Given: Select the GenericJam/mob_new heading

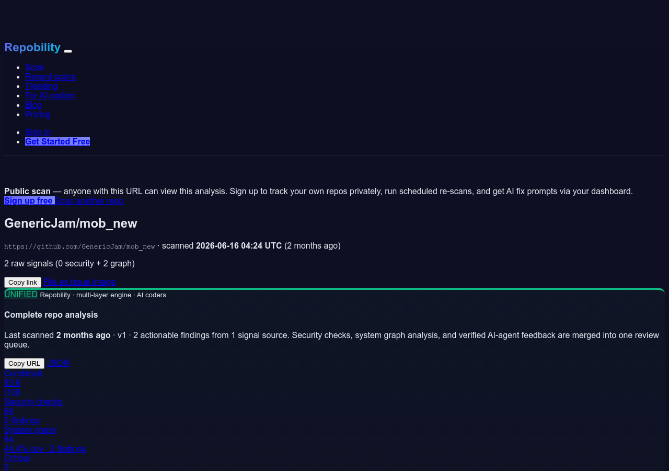Looking at the screenshot, I should pos(71,223).
